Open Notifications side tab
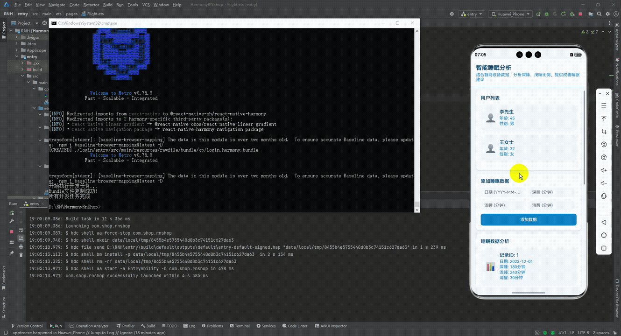Image resolution: width=621 pixels, height=336 pixels. click(617, 72)
